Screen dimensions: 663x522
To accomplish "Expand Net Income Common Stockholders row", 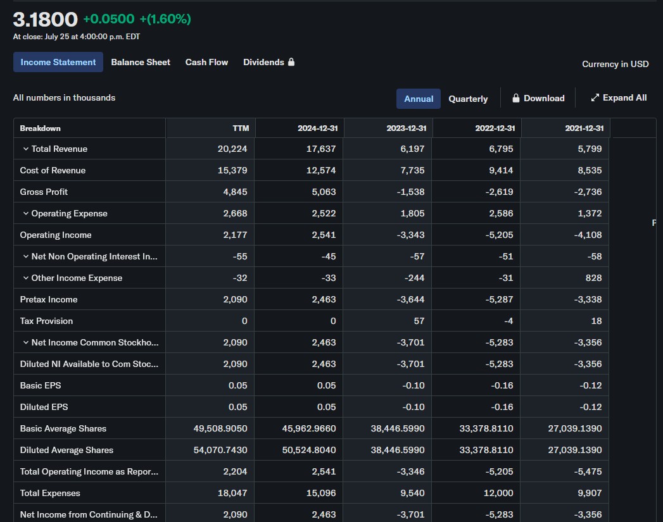I will coord(26,342).
